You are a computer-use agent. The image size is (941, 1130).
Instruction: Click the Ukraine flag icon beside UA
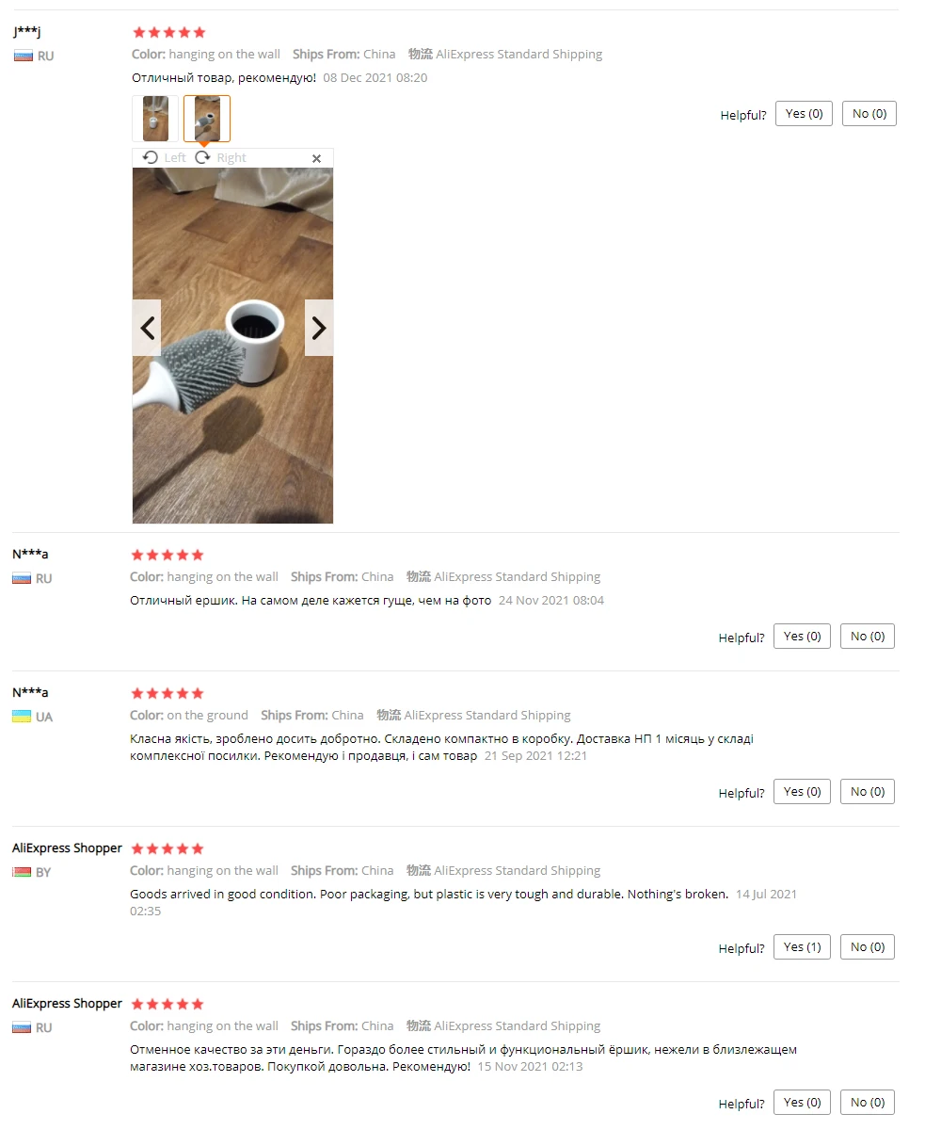click(x=22, y=717)
